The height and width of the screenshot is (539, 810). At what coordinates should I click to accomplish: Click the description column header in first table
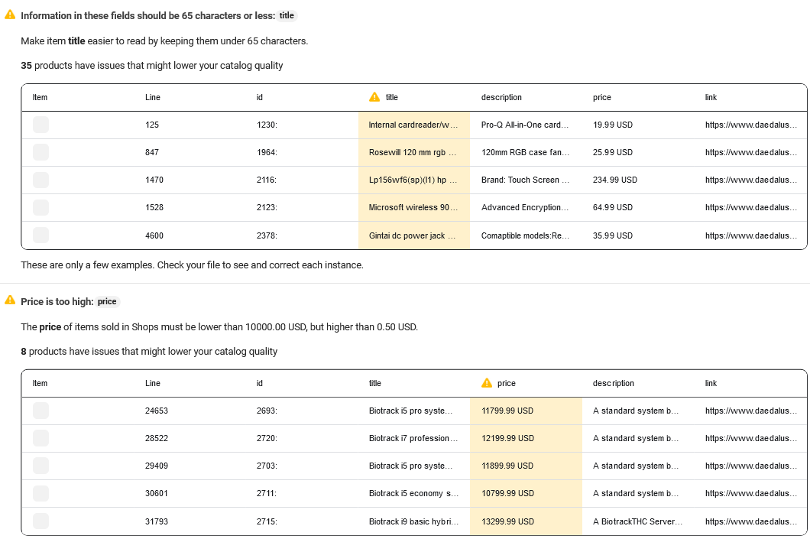coord(501,97)
